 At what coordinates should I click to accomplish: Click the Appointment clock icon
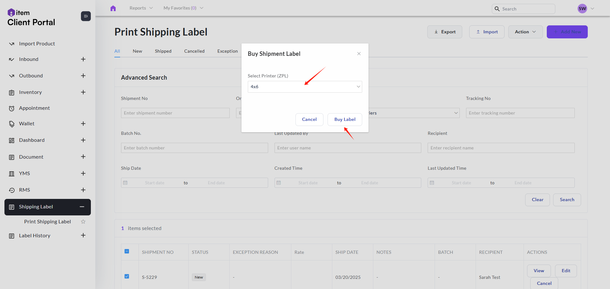pos(12,108)
